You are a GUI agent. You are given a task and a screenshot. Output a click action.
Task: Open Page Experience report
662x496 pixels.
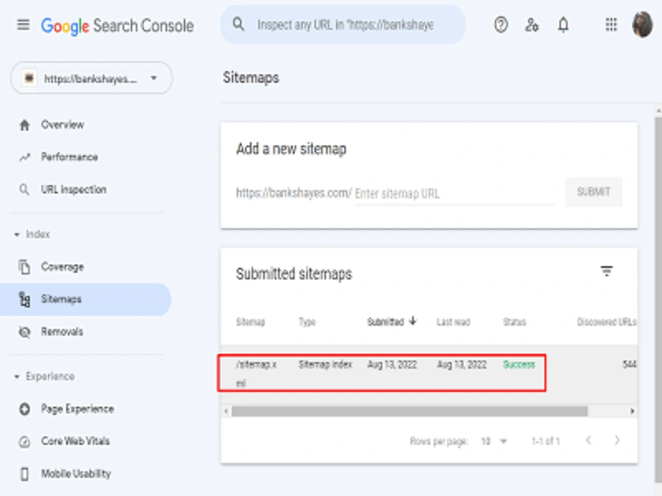click(77, 409)
